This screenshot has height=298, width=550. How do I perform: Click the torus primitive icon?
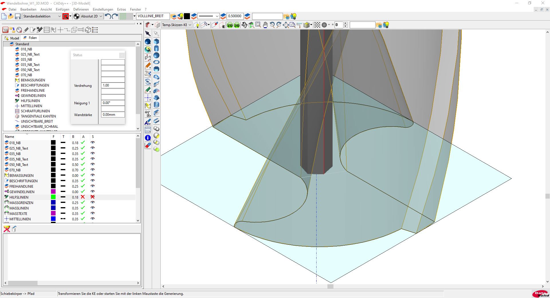(156, 62)
